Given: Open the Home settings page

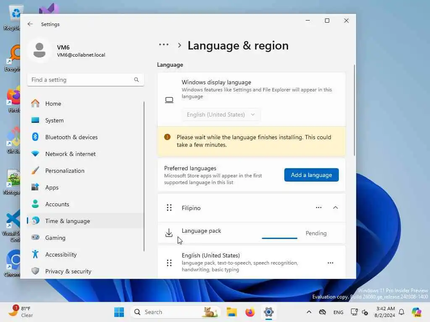Looking at the screenshot, I should (x=86, y=104).
